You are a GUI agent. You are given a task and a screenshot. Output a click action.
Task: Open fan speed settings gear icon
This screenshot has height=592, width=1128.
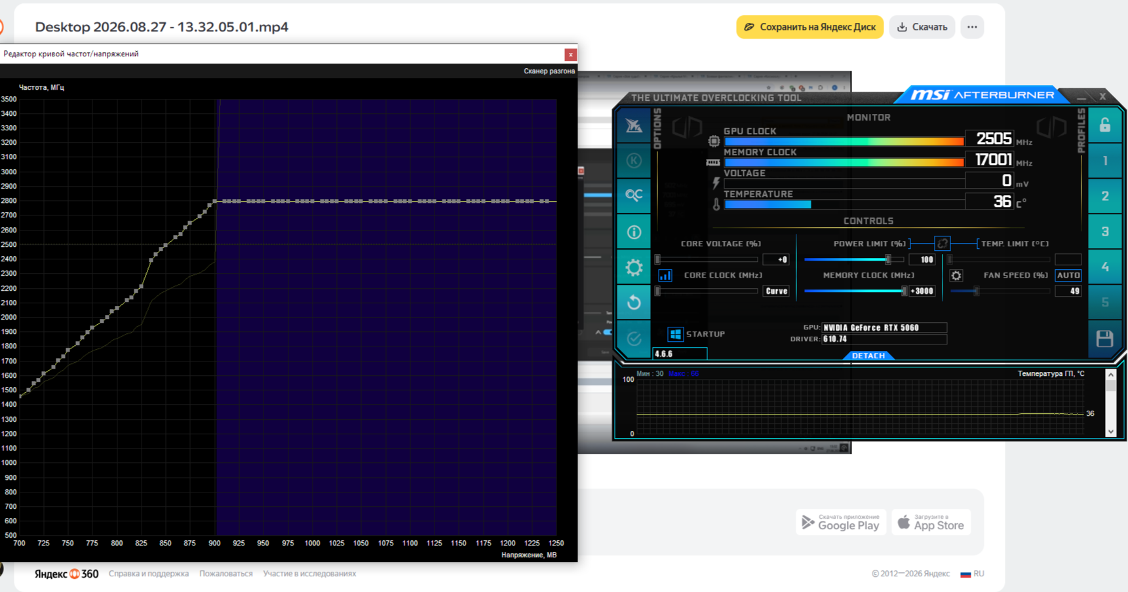(956, 276)
